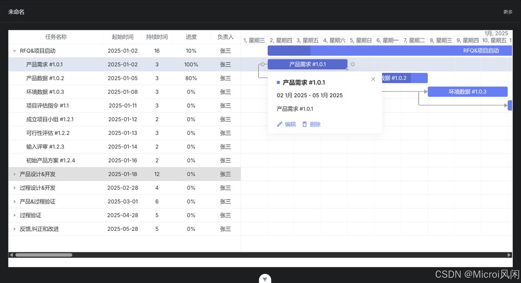Click the 编辑 pencil link in popup
Screen dimensions: 521x283
point(286,125)
